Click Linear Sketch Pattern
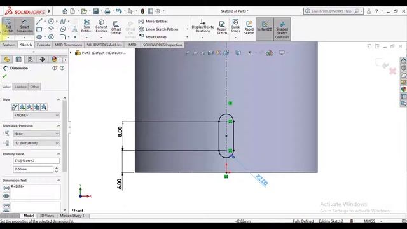This screenshot has width=407, height=229. [158, 29]
